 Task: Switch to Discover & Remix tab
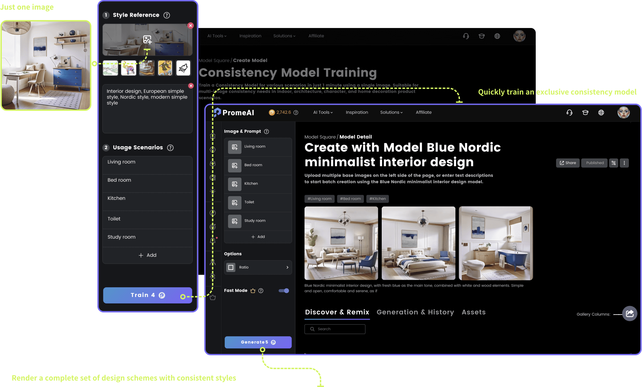(x=337, y=312)
